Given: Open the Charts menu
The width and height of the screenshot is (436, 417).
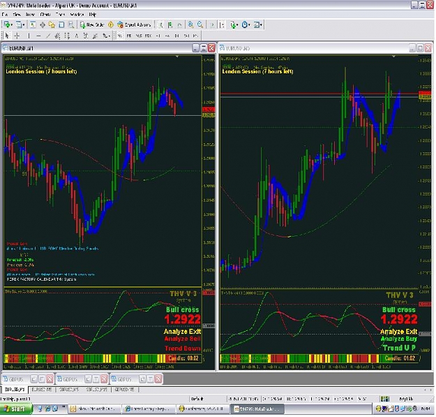Looking at the screenshot, I should pyautogui.click(x=45, y=14).
